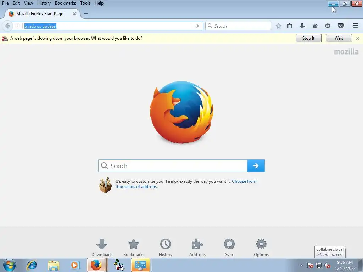This screenshot has height=272, width=363.
Task: Open Add-ons from the start page
Action: 197,248
